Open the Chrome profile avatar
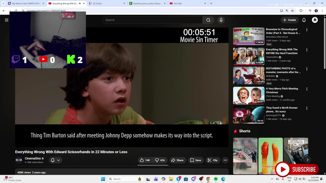326x183 pixels. 316,11
